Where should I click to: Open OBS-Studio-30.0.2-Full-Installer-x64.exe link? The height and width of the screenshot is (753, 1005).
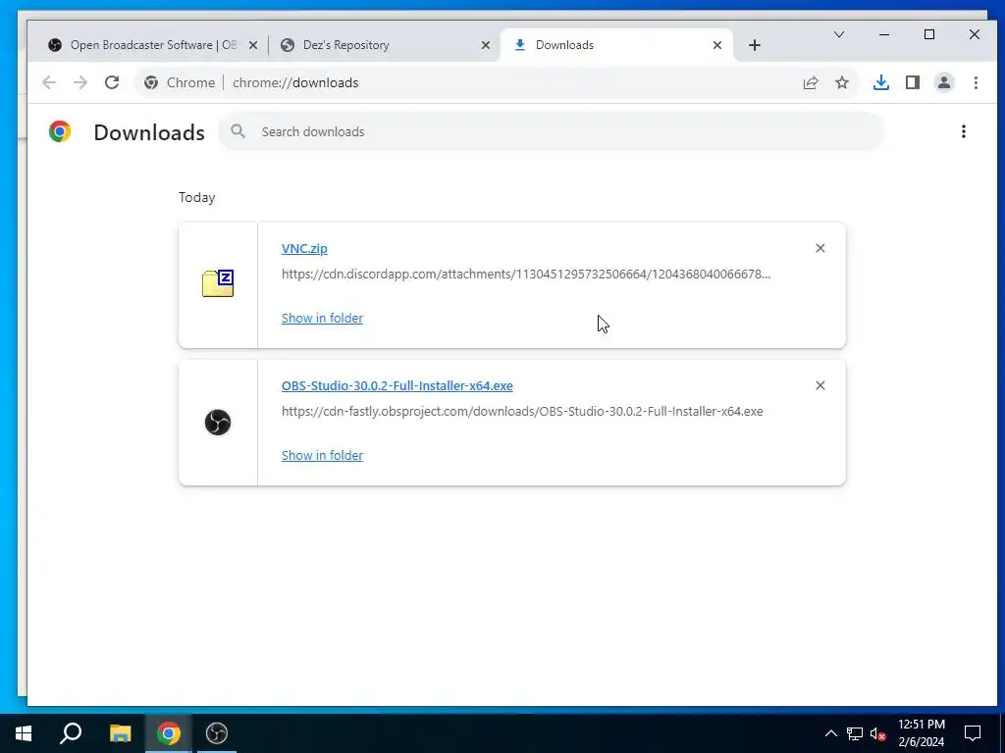[x=397, y=385]
